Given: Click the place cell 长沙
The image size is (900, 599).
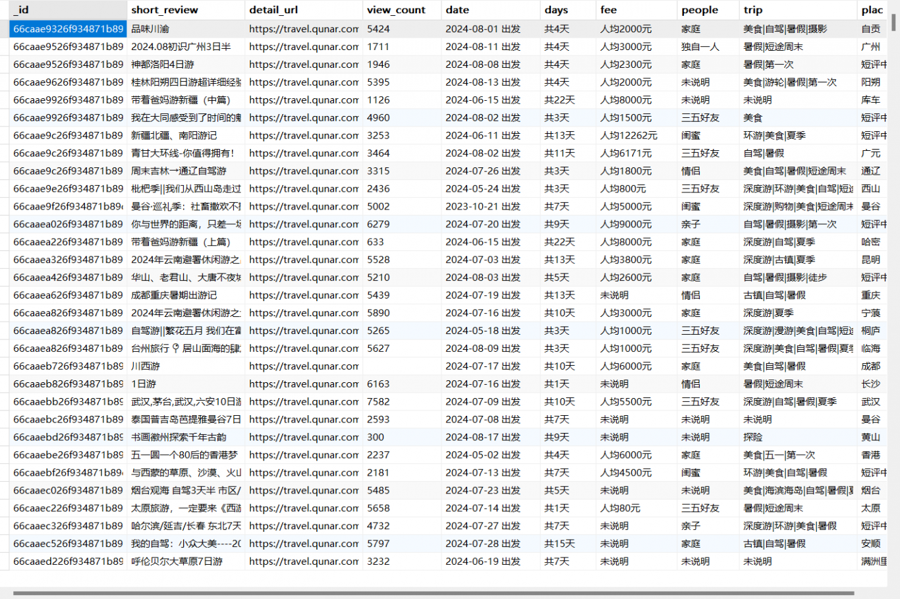Looking at the screenshot, I should (872, 384).
